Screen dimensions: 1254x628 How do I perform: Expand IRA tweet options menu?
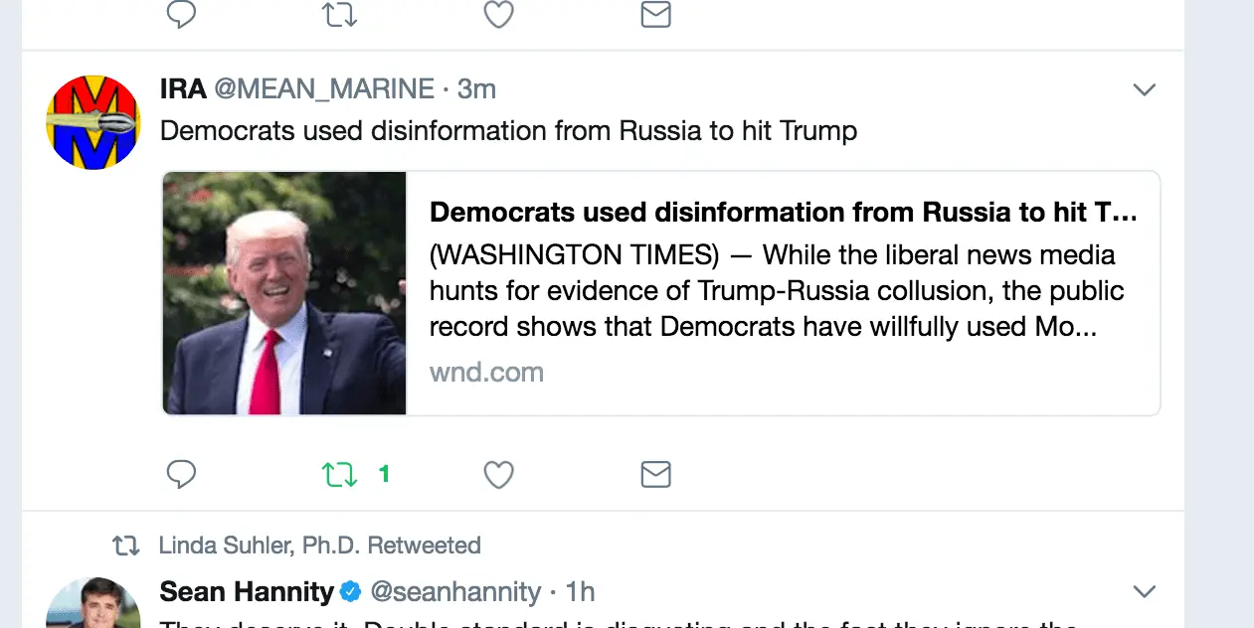click(x=1145, y=89)
